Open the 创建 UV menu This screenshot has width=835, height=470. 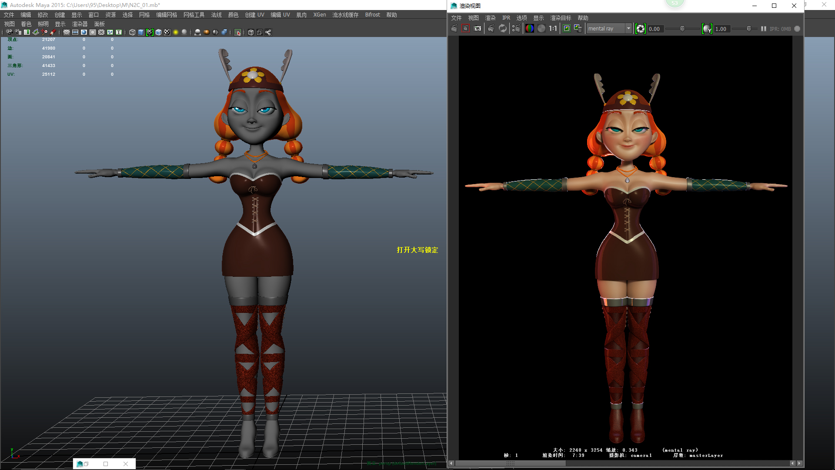click(254, 15)
